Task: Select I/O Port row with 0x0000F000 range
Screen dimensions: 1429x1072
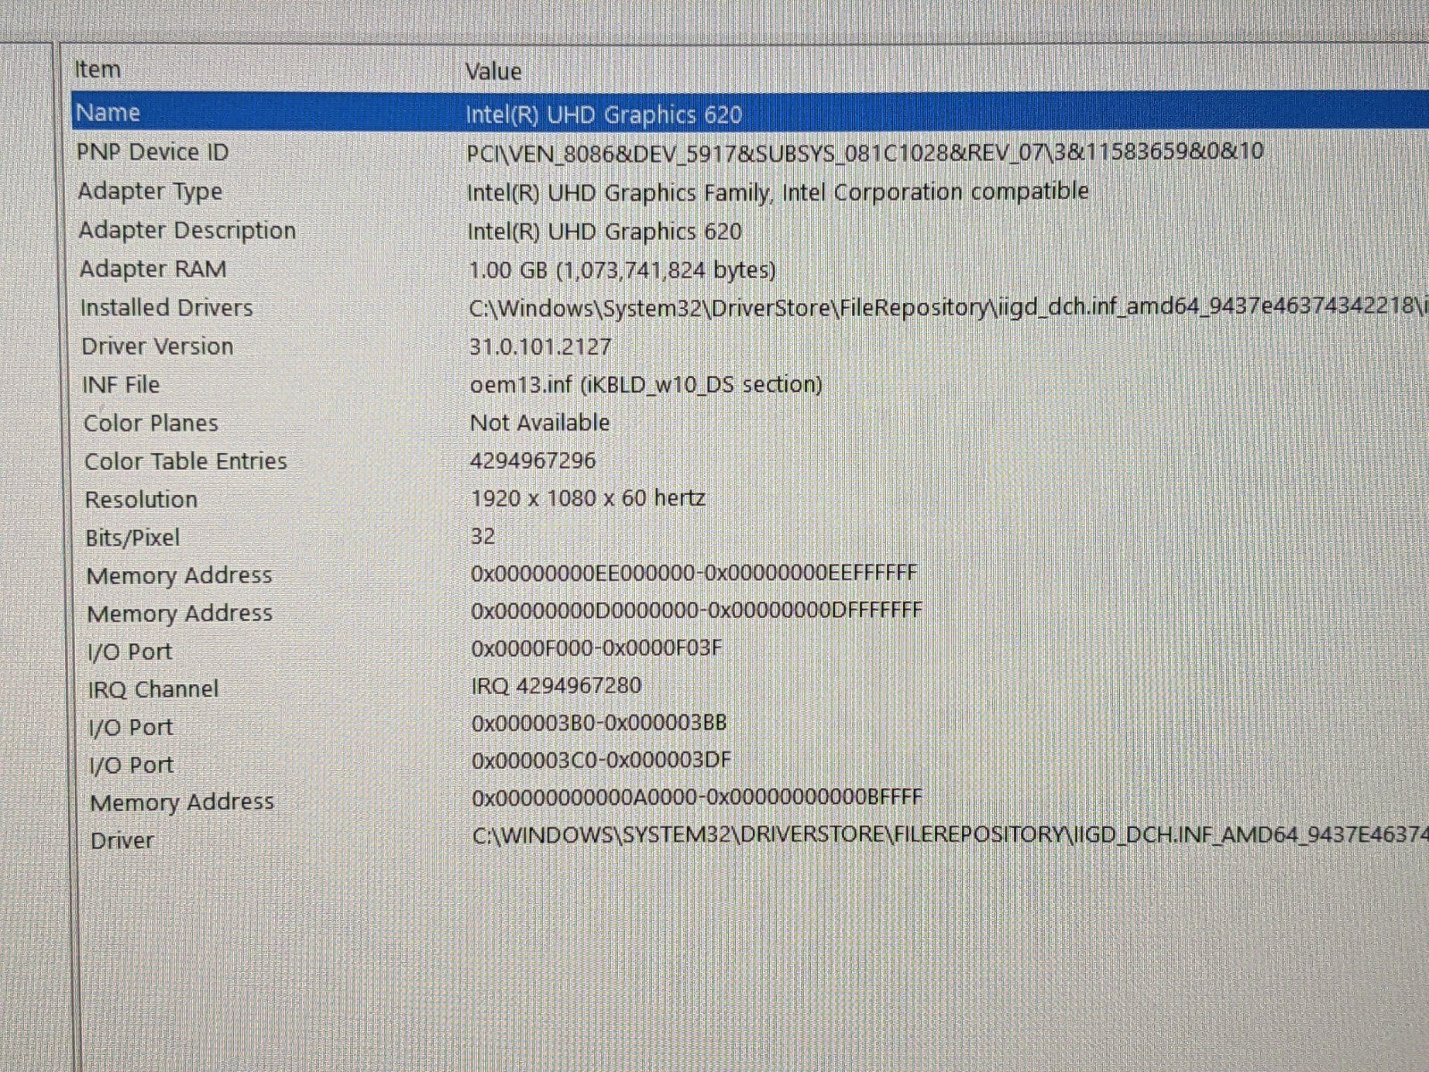Action: coord(130,652)
